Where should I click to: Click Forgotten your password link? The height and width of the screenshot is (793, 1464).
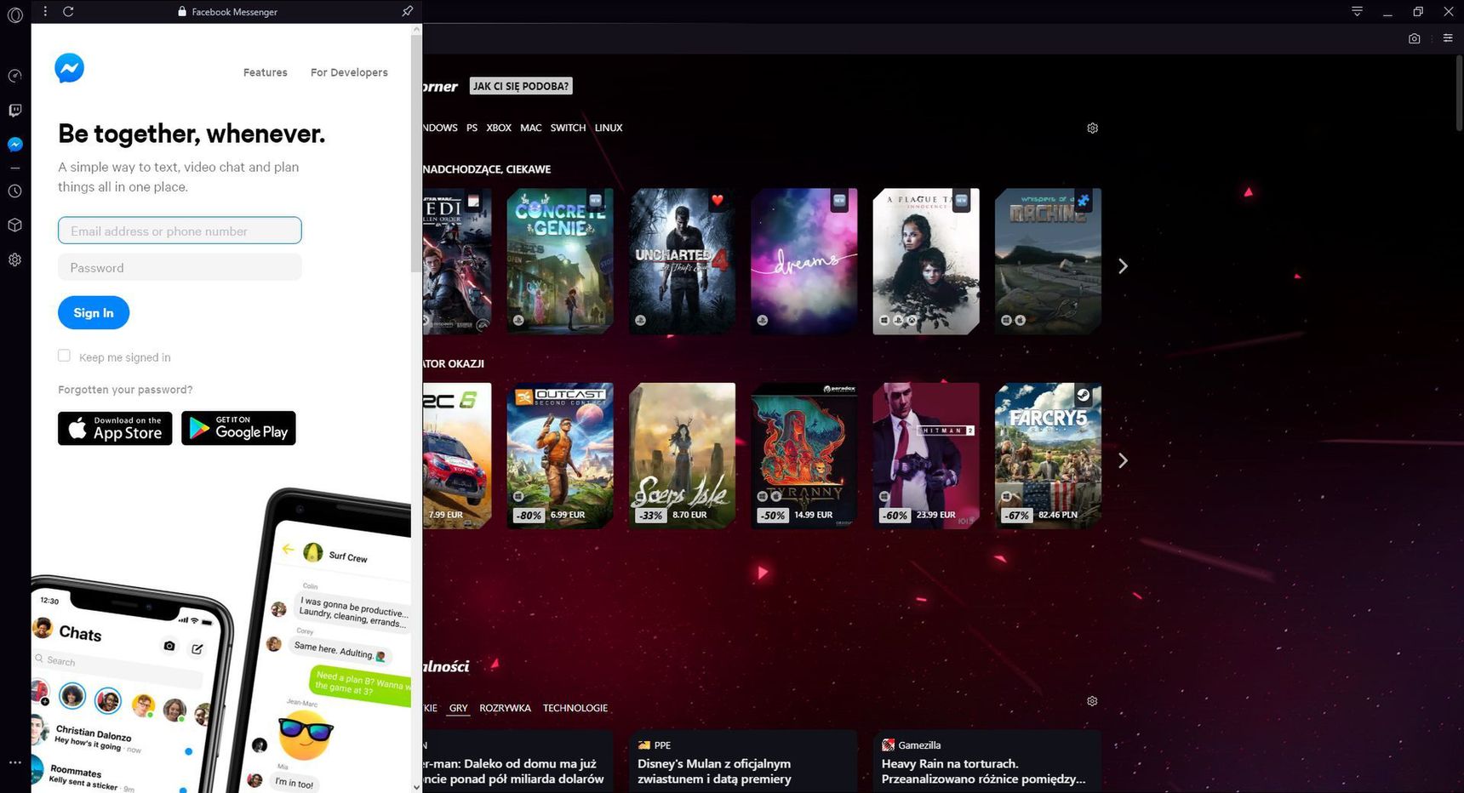click(x=125, y=390)
